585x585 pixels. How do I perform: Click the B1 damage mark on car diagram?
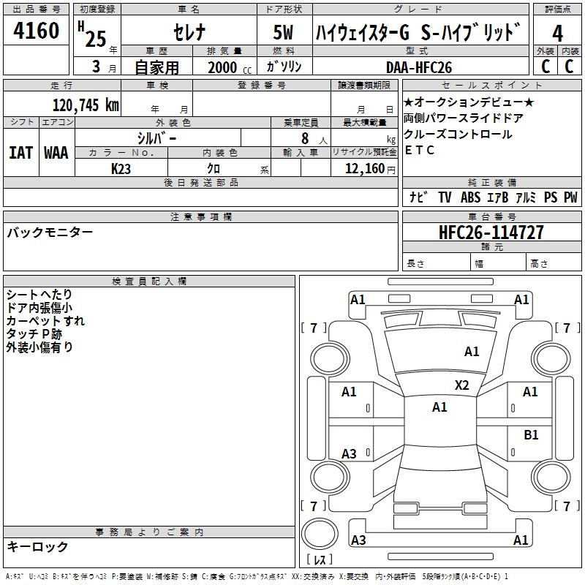pyautogui.click(x=531, y=435)
